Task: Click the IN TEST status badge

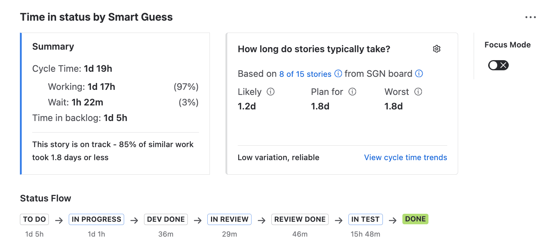Action: click(x=365, y=219)
